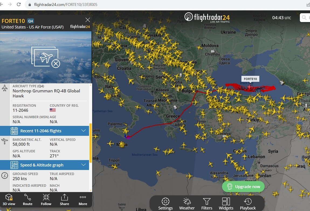Go back in browser history
310x211 pixels.
(1, 4)
